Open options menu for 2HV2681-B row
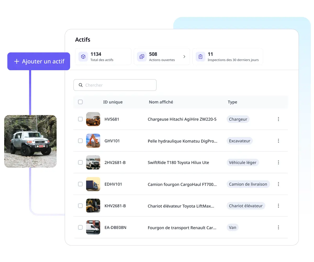The width and height of the screenshot is (314, 262). coord(278,162)
